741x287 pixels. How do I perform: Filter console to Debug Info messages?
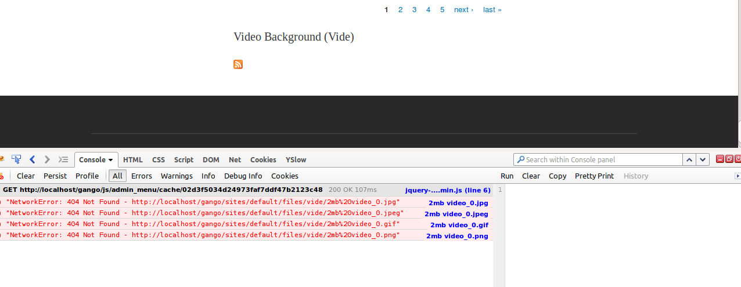pos(243,176)
